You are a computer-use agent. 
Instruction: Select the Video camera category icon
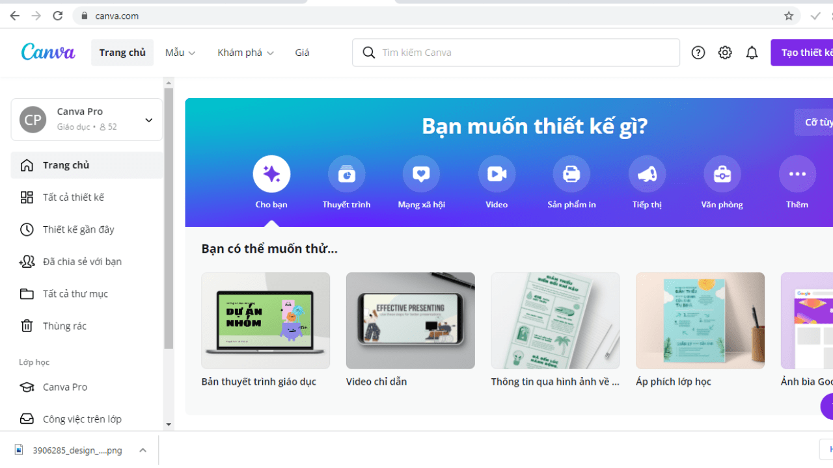(x=497, y=174)
